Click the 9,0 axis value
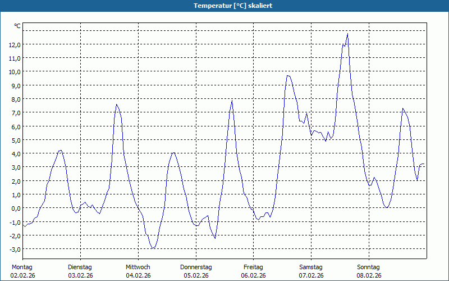The height and width of the screenshot is (281, 449). tap(16, 85)
